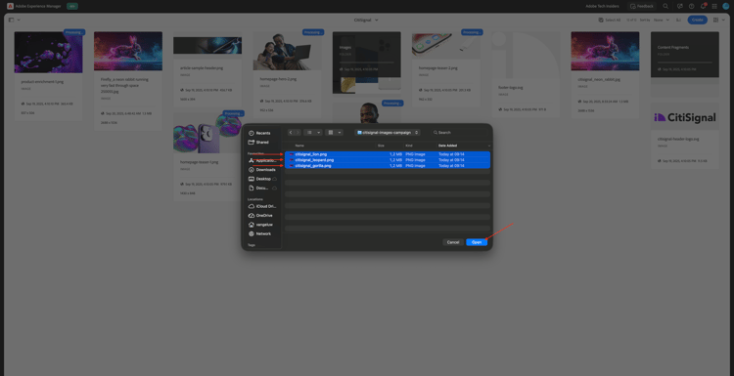Open the user profile avatar
This screenshot has width=734, height=376.
coord(726,6)
